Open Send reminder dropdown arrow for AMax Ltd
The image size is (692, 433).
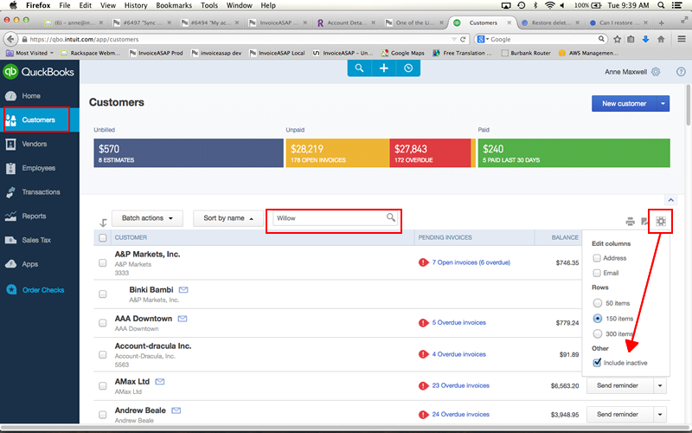tap(660, 385)
